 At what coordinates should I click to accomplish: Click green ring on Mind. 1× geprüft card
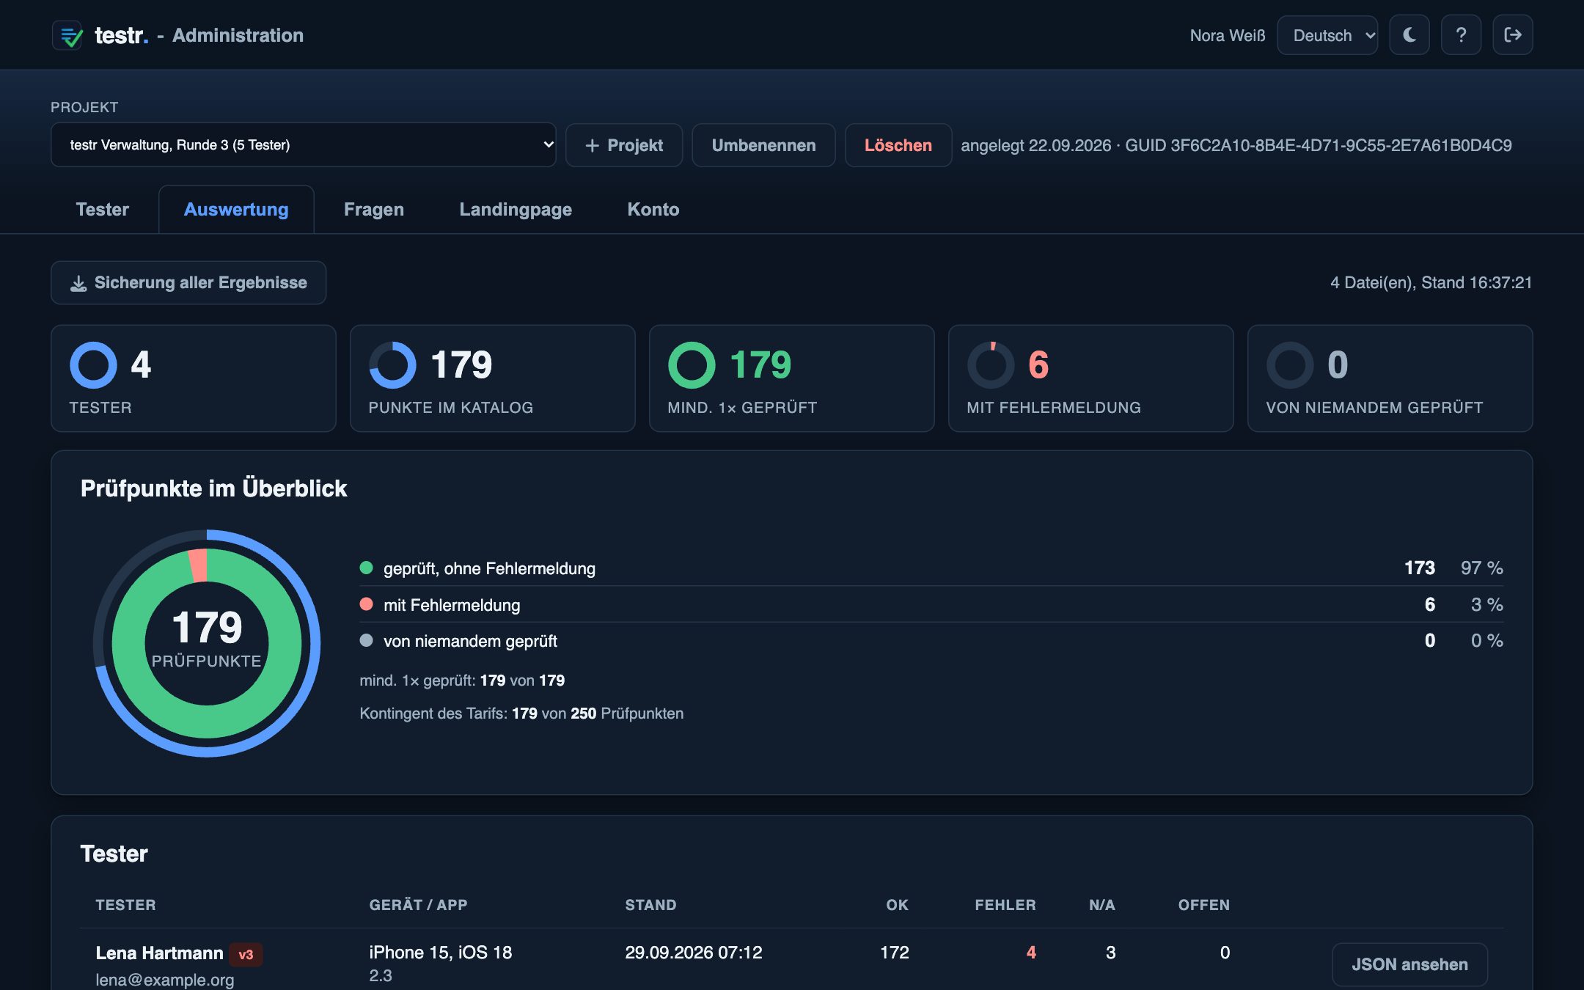coord(692,365)
